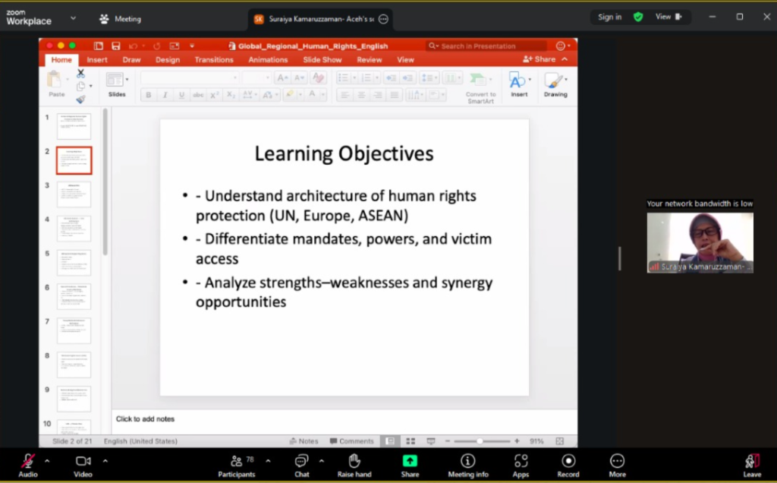The height and width of the screenshot is (483, 777).
Task: Click Suraiya Kamaruzzaman video thumbnail
Action: point(700,242)
